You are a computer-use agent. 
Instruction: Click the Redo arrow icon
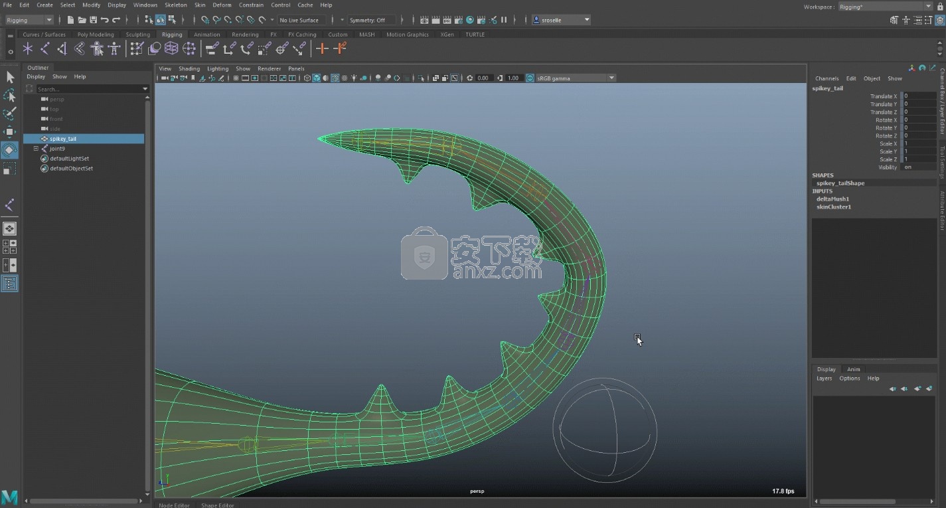[x=116, y=20]
